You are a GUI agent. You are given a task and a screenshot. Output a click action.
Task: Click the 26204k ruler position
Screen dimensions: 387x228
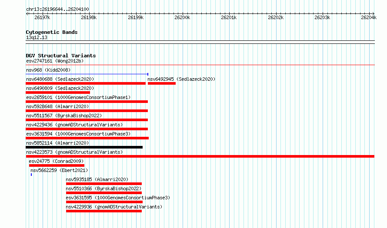tap(369, 17)
